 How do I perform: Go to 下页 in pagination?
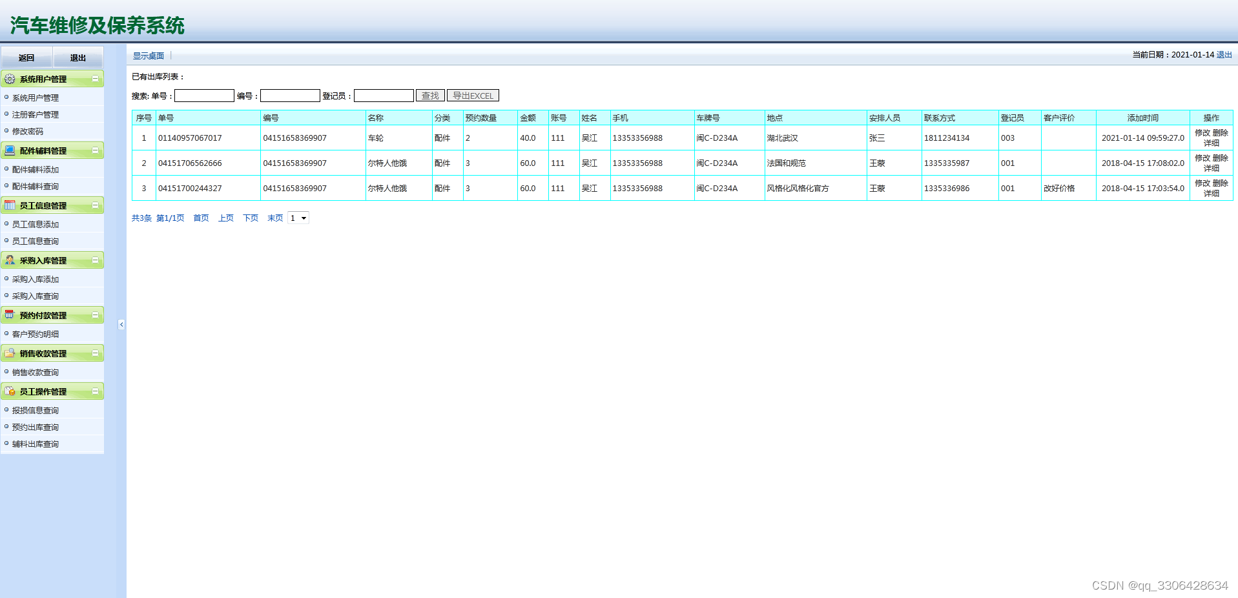click(x=251, y=218)
